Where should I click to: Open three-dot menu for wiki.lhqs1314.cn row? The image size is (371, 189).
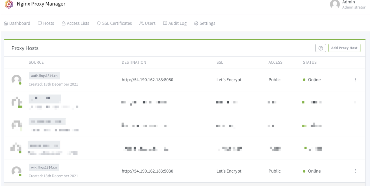(x=356, y=171)
